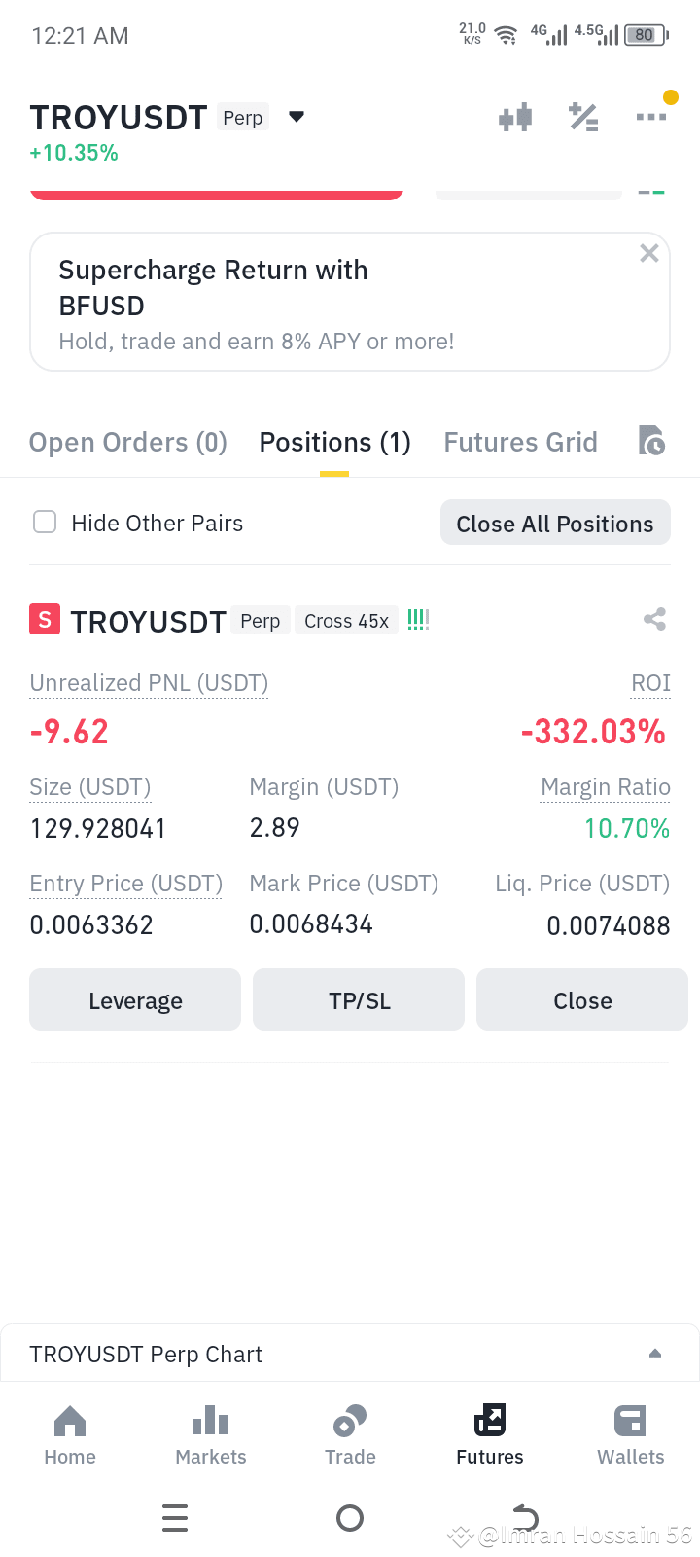Open the three-dot more options menu
Viewport: 700px width, 1557px height.
pos(651,117)
